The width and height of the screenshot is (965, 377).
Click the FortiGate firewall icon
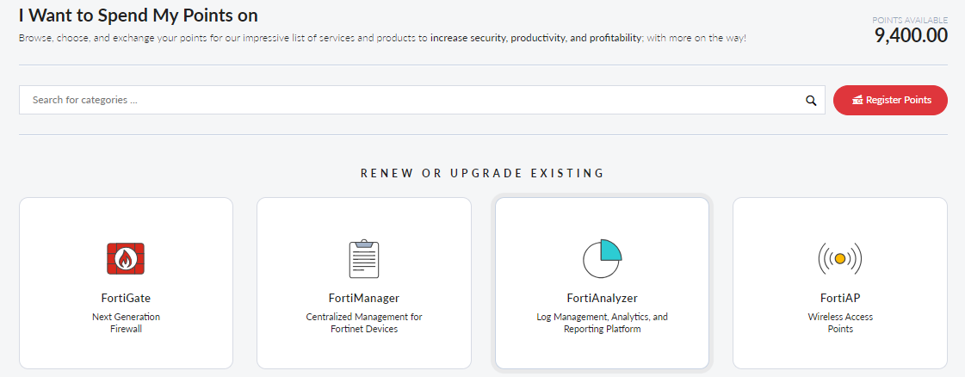(x=126, y=258)
